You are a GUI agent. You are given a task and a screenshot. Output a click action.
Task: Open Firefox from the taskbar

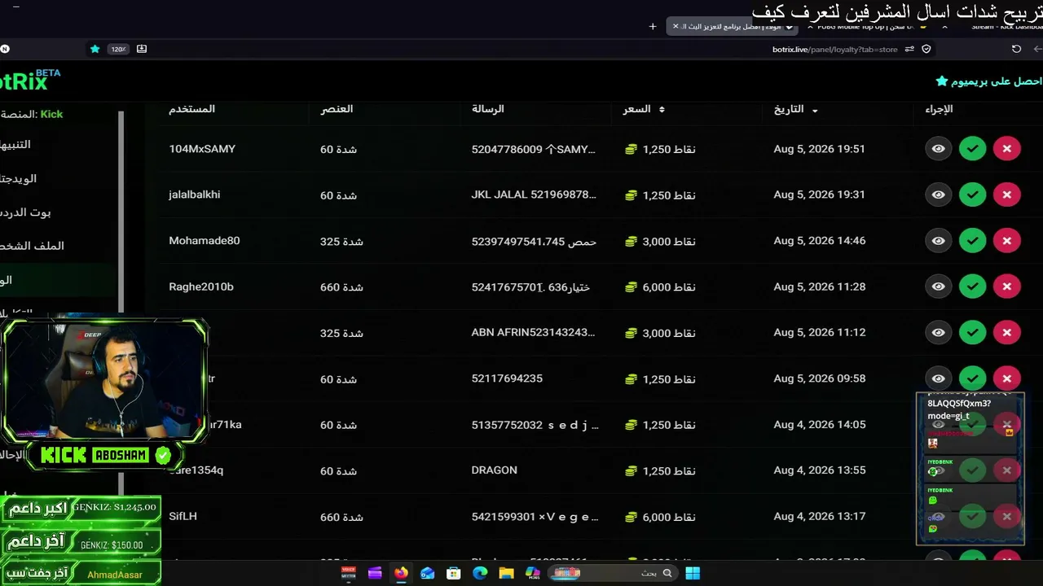coord(401,573)
